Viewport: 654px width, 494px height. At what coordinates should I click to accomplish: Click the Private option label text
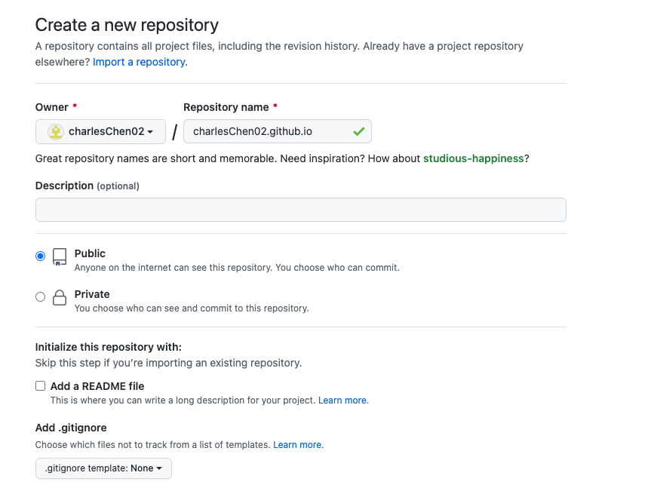pos(92,294)
